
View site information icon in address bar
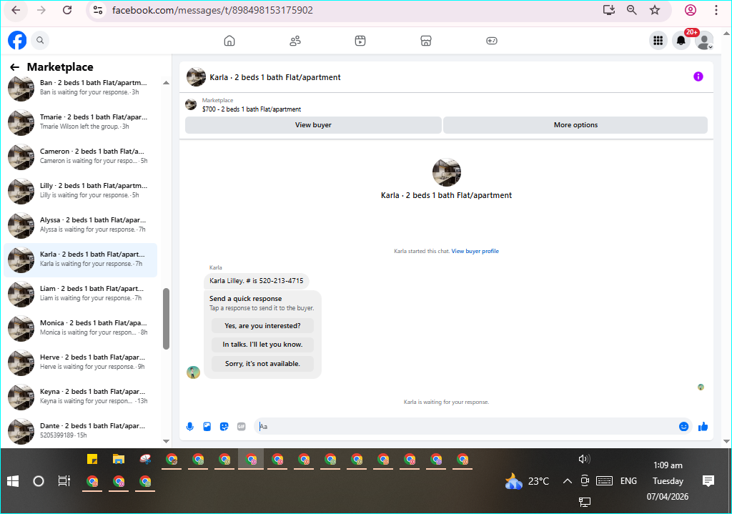97,10
